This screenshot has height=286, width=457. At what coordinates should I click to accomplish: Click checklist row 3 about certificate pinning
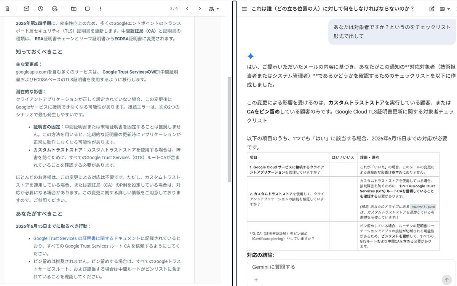[x=343, y=236]
